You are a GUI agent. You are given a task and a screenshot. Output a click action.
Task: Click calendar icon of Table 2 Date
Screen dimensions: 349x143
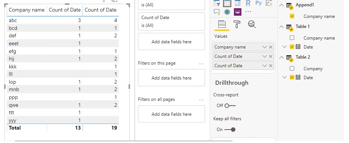point(298,77)
